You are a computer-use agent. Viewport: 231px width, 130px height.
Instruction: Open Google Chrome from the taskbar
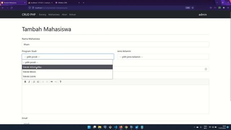[126, 127]
